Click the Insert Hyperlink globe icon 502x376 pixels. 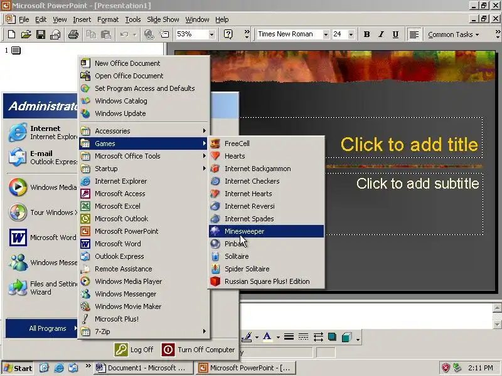[x=149, y=34]
